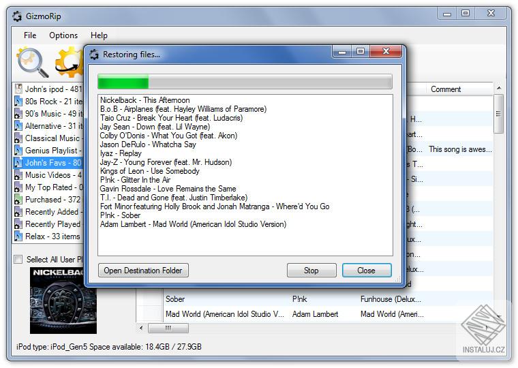Click the magnifying glass search toolbar icon
This screenshot has width=518, height=368.
click(x=33, y=62)
